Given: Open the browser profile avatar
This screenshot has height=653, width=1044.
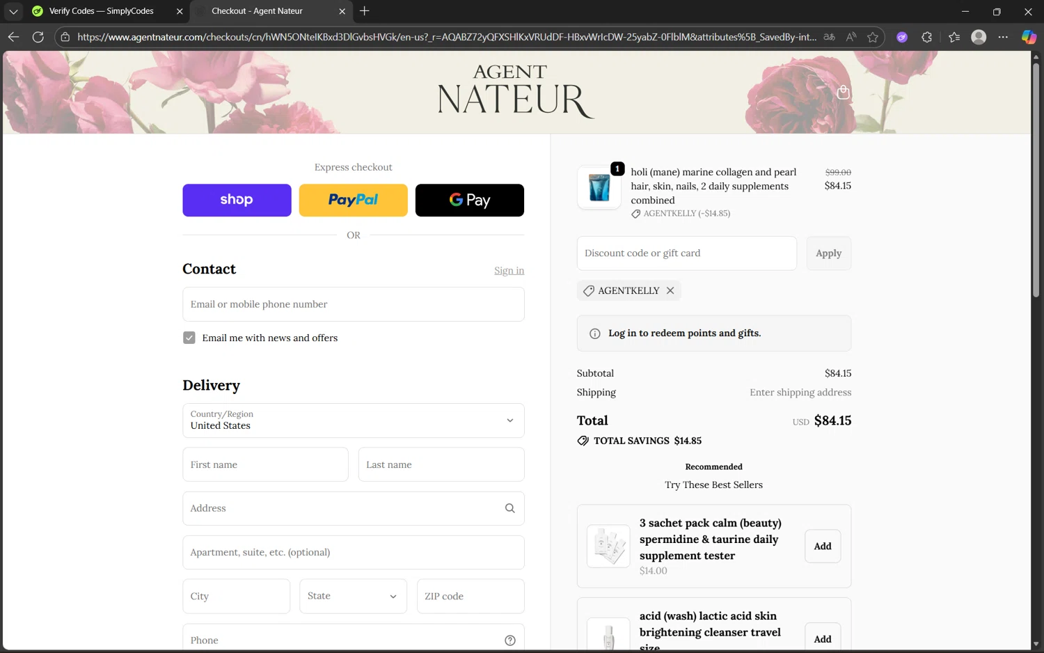Looking at the screenshot, I should pos(979,37).
